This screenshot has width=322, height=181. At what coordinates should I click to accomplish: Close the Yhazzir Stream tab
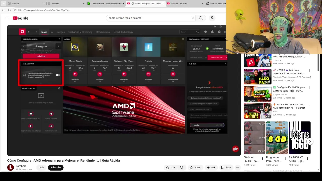[123, 4]
